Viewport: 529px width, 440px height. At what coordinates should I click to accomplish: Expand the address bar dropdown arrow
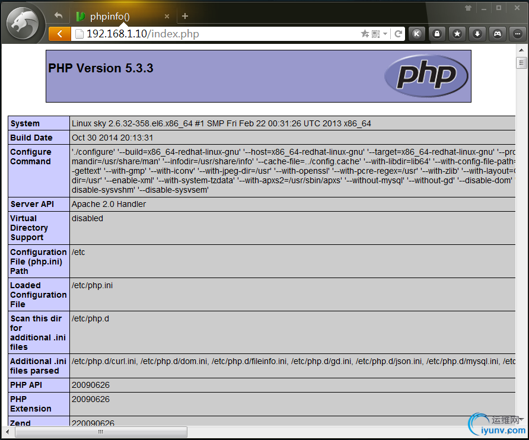tap(385, 34)
